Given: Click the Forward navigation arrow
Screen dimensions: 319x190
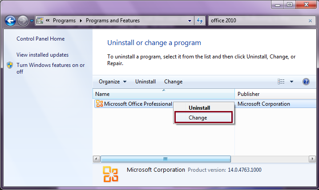Looking at the screenshot, I should click(23, 21).
